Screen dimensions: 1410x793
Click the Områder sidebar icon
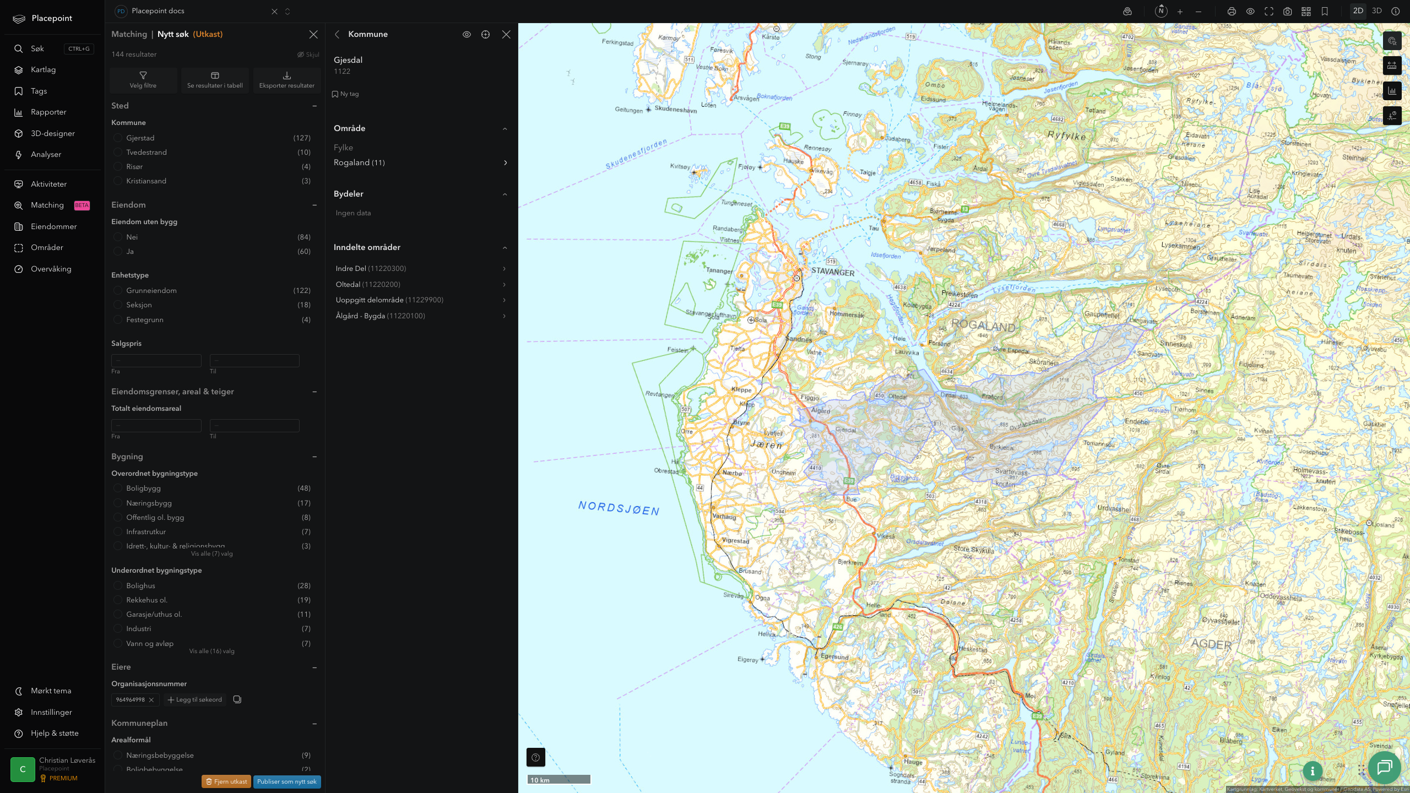[x=19, y=248]
